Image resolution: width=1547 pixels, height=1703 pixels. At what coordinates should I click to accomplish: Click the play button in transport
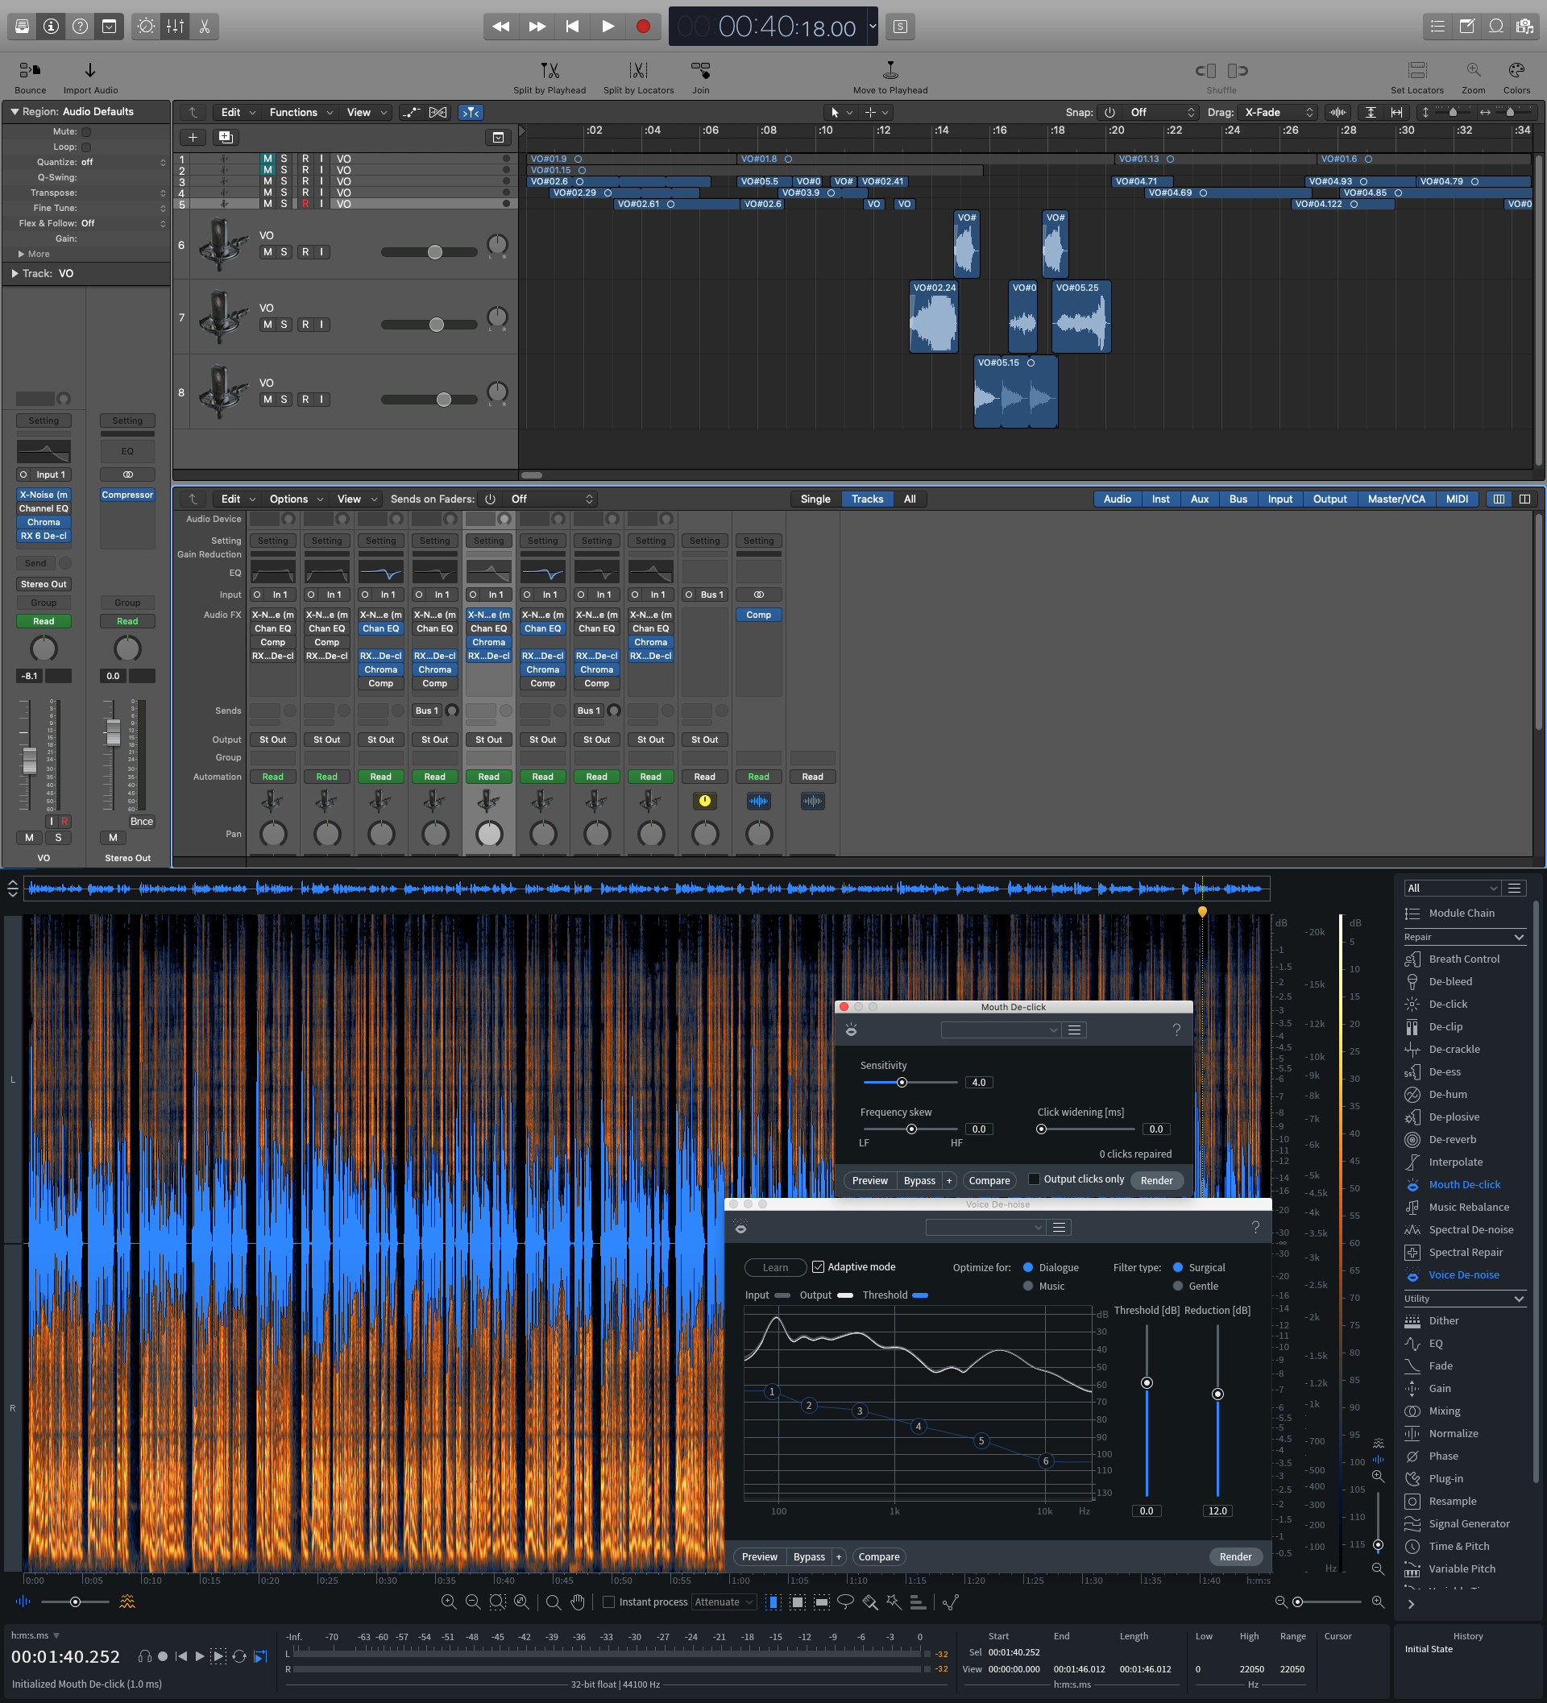tap(608, 27)
